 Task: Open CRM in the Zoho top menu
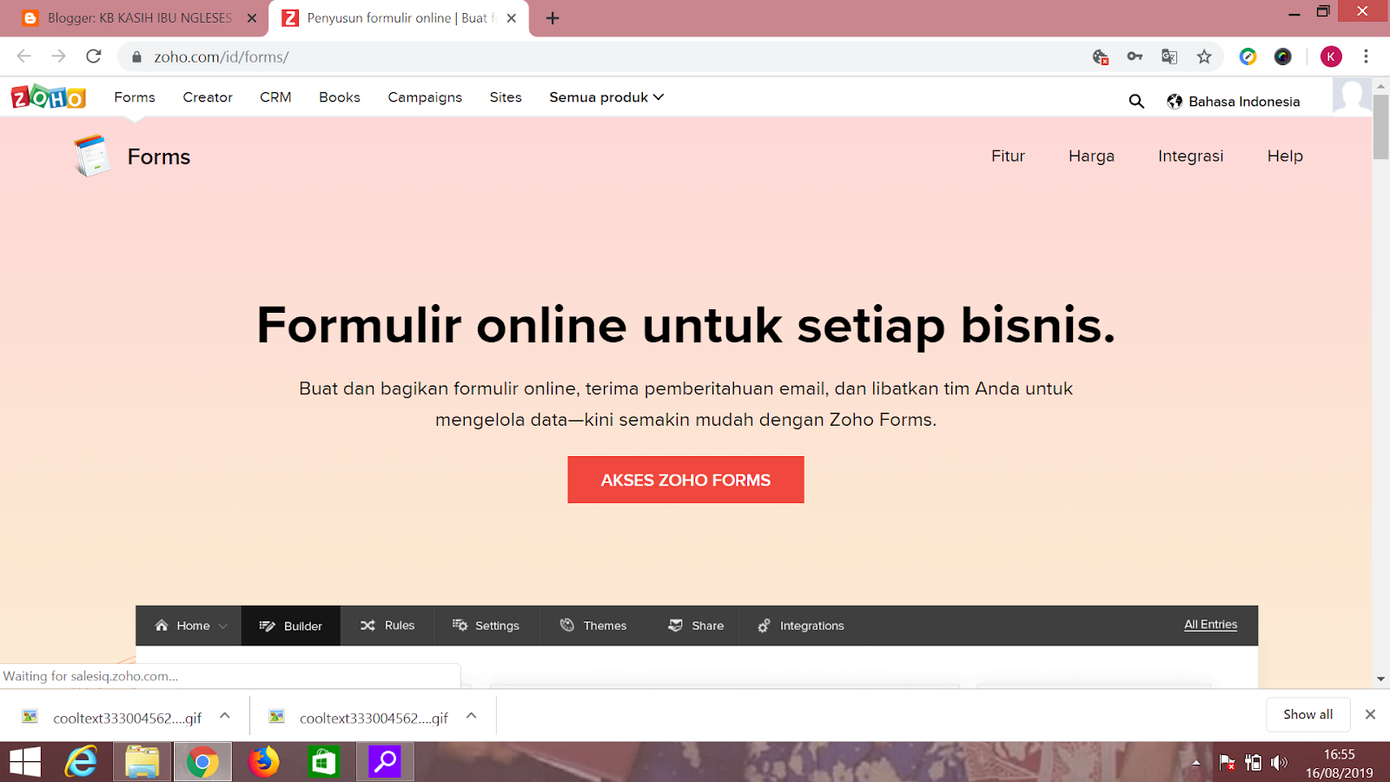(275, 97)
